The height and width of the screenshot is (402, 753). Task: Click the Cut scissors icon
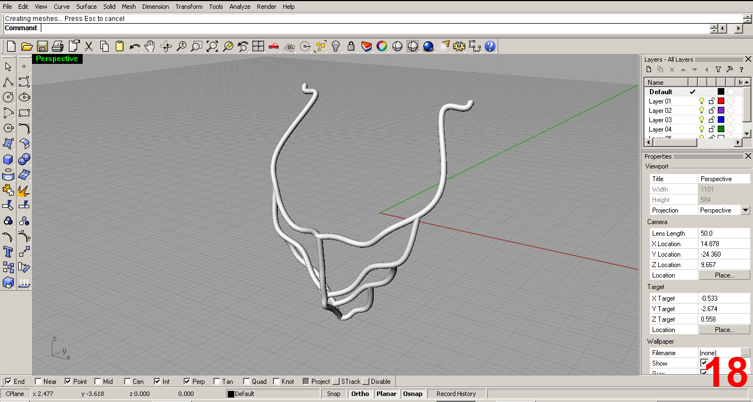(x=88, y=46)
